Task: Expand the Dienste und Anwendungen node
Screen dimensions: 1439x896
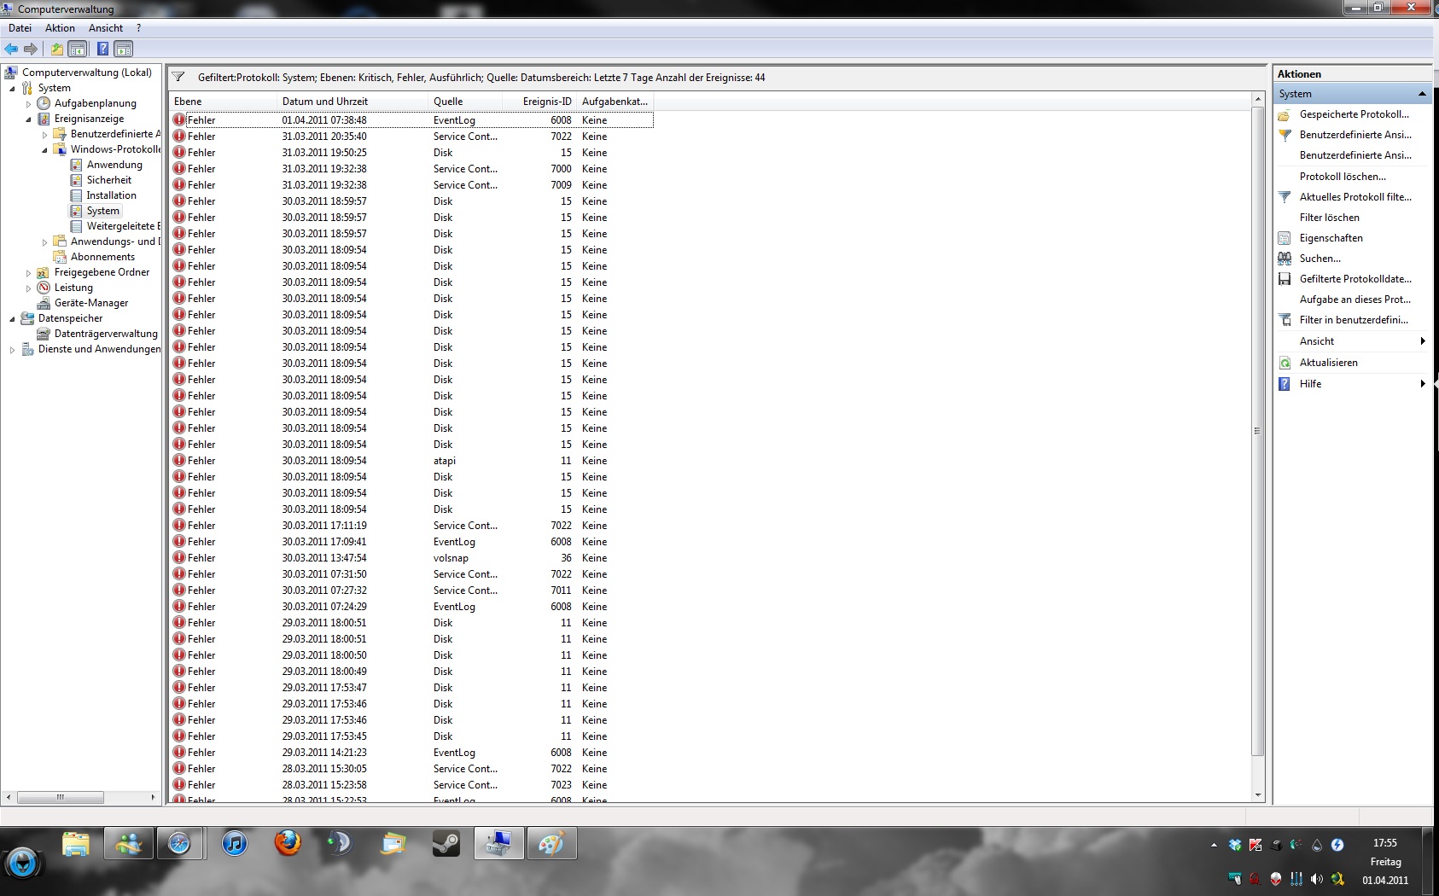Action: click(x=12, y=350)
